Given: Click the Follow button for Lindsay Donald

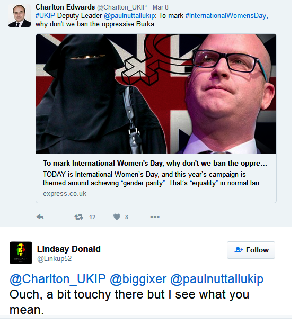Looking at the screenshot, I should coord(251,250).
